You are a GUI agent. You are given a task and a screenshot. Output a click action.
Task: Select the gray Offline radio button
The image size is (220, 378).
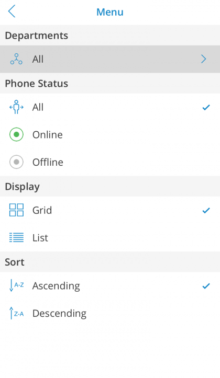(16, 162)
